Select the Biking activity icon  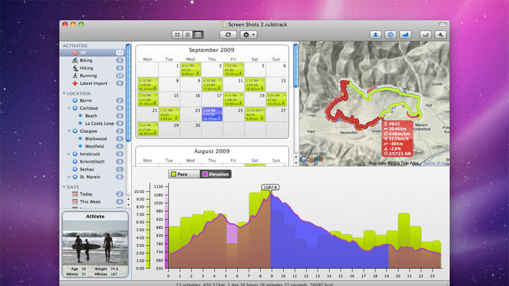[x=75, y=60]
